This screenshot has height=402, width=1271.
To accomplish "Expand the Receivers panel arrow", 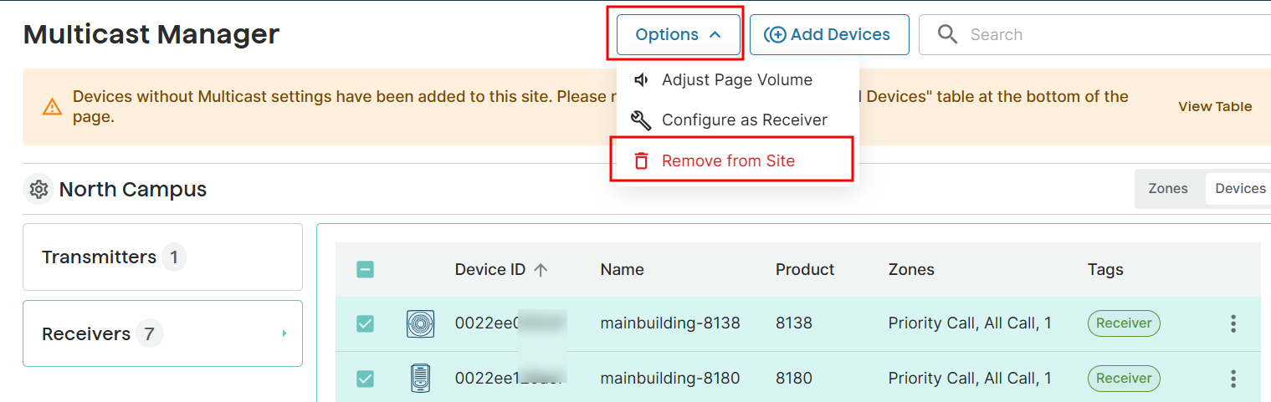I will coord(284,333).
